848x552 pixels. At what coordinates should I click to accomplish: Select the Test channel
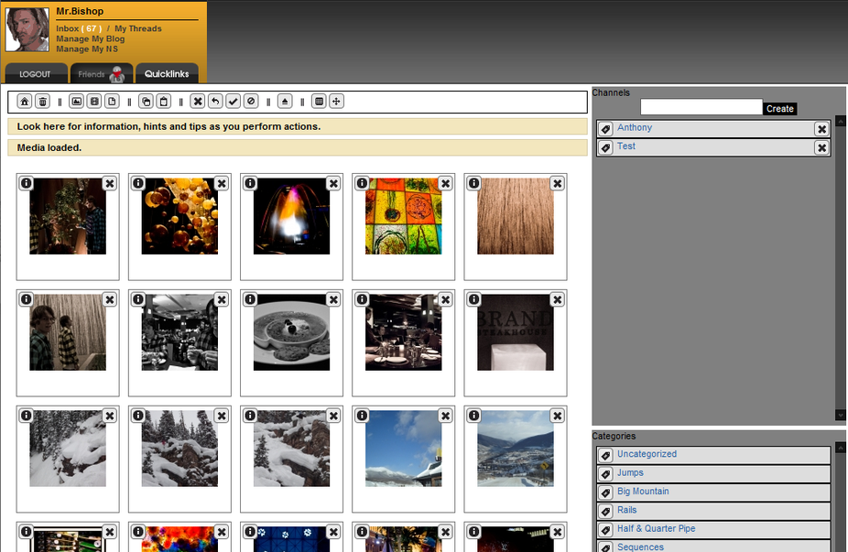tap(626, 146)
